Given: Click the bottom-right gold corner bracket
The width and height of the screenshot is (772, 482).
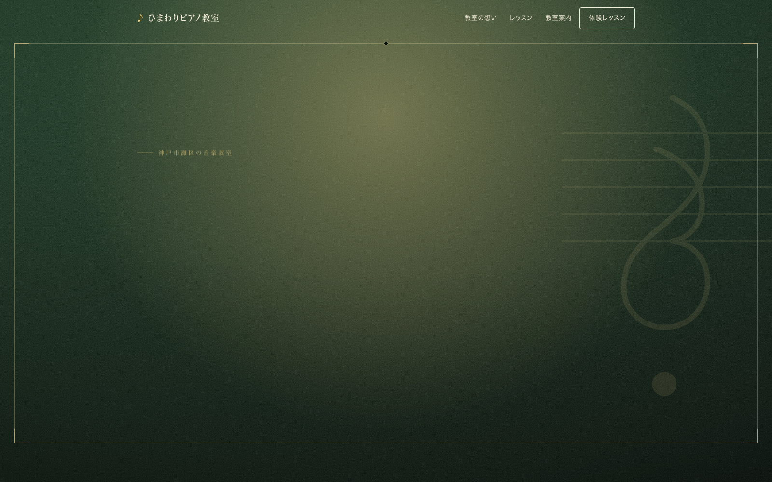Looking at the screenshot, I should pos(750,436).
